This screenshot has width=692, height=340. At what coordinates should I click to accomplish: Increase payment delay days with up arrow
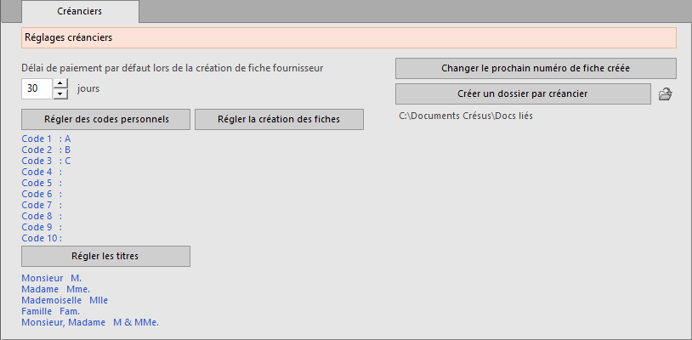click(x=60, y=83)
